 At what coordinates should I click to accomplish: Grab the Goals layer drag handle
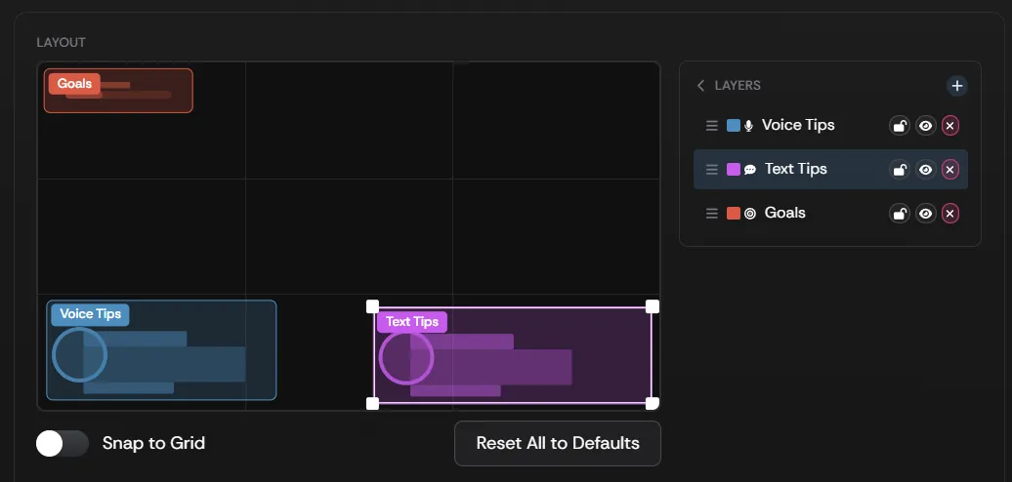coord(712,214)
